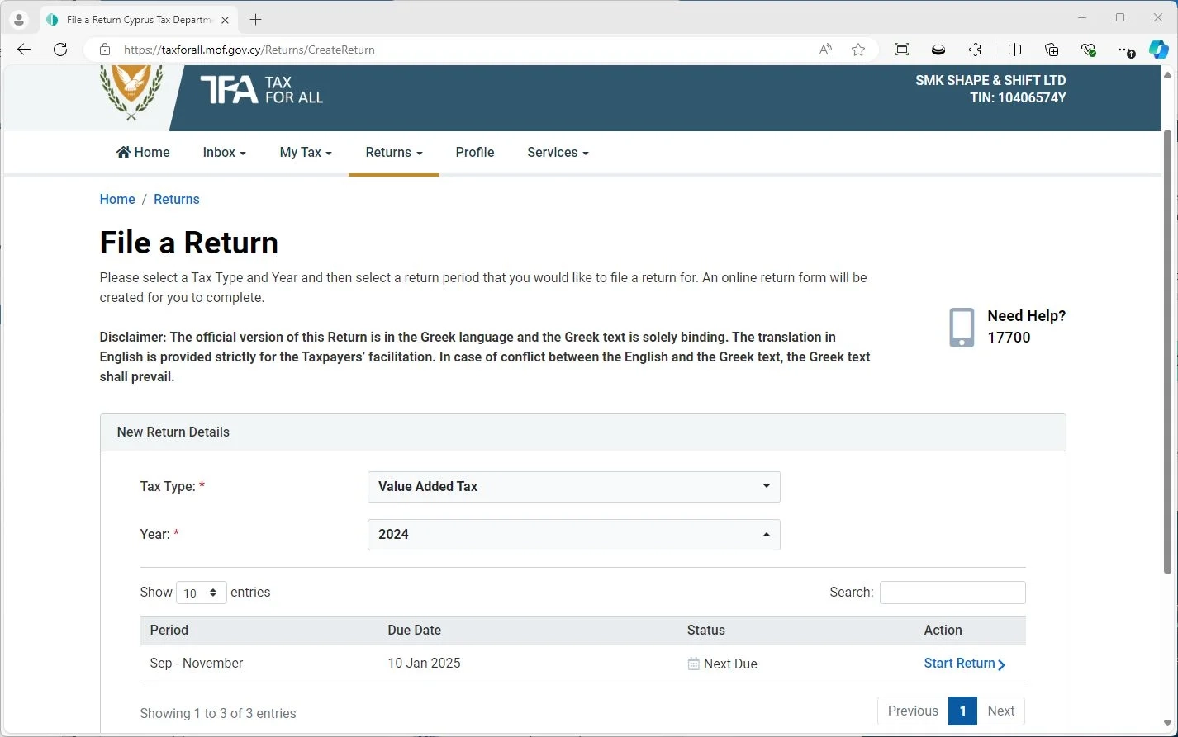The image size is (1178, 737).
Task: Open the Tax Type dropdown
Action: coord(573,487)
